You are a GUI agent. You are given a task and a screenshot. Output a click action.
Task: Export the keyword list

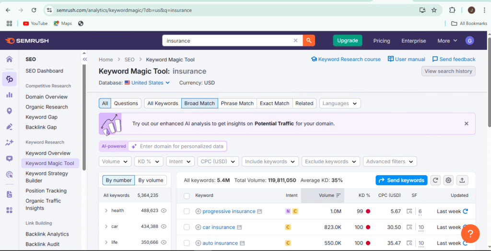click(x=462, y=180)
